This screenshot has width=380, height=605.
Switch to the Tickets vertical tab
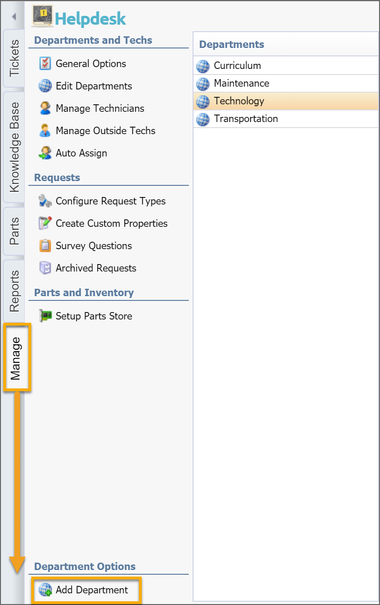tap(14, 58)
